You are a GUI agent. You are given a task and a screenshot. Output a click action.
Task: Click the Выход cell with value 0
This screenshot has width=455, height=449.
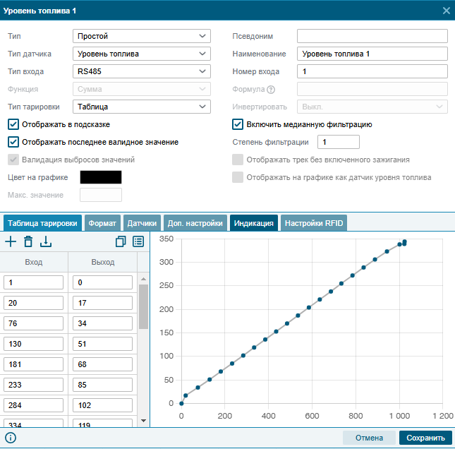[102, 282]
